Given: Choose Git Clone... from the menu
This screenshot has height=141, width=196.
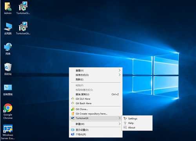Looking at the screenshot, I should 96,109.
